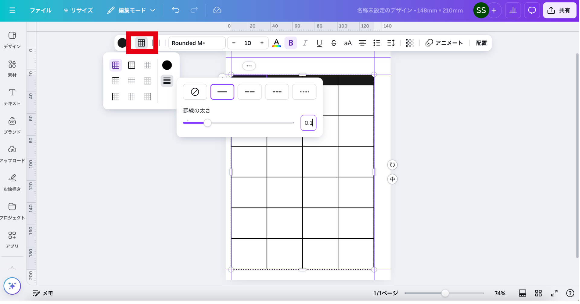The width and height of the screenshot is (580, 304).
Task: Click the transparency checkerboard icon
Action: click(x=410, y=43)
